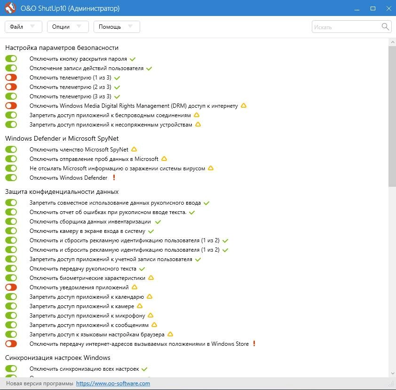Screen dimensions: 396x390
Task: Toggle the "Отключить Windows Defender" switch
Action: point(11,177)
